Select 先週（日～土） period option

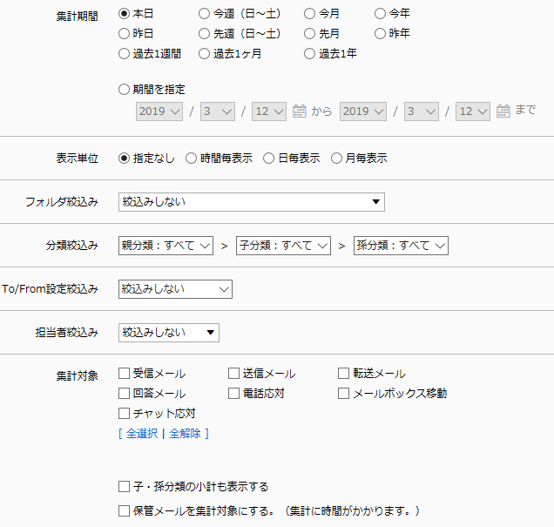[204, 34]
